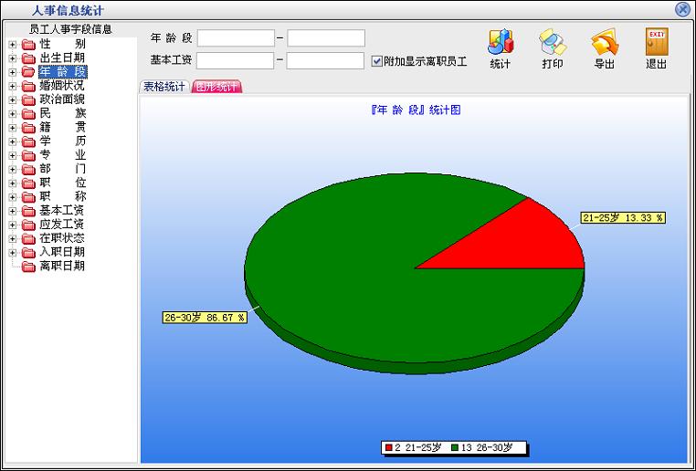The image size is (696, 471).
Task: Expand the 出生日期 tree node
Action: (x=12, y=58)
